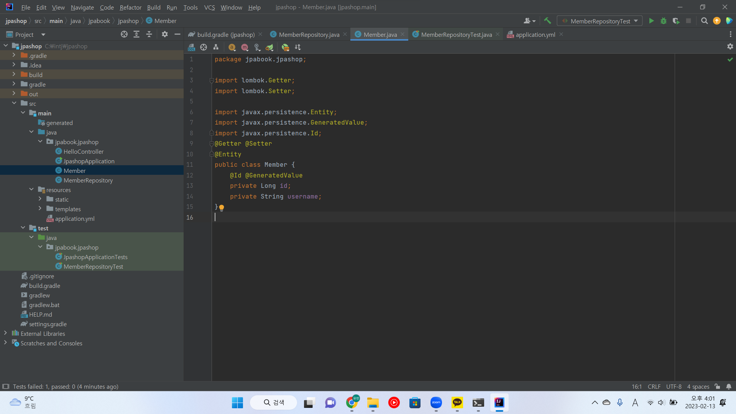Expand the External Libraries node
The height and width of the screenshot is (414, 736).
tap(5, 333)
